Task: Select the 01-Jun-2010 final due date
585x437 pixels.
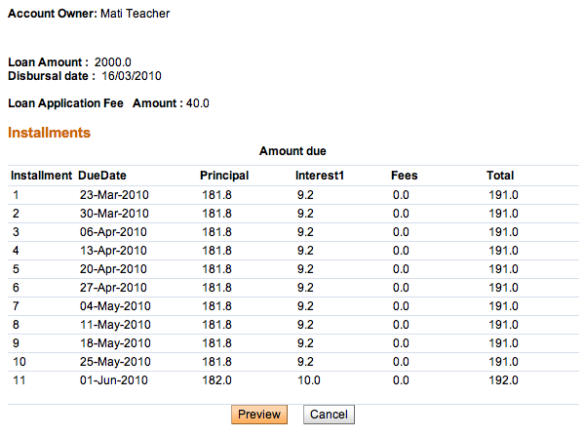Action: 112,379
